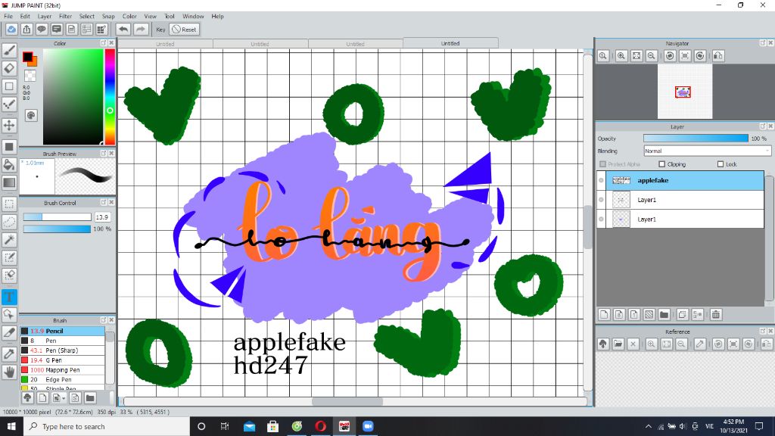
Task: Toggle visibility of the bottom Layer1
Action: (601, 219)
